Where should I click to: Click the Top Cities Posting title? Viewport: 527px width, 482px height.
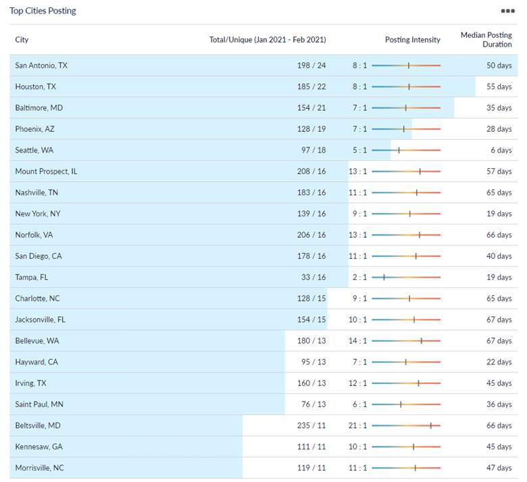click(43, 11)
